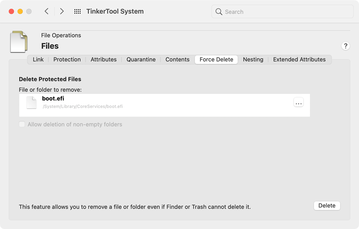Go back with the left chevron
359x229 pixels.
(46, 11)
